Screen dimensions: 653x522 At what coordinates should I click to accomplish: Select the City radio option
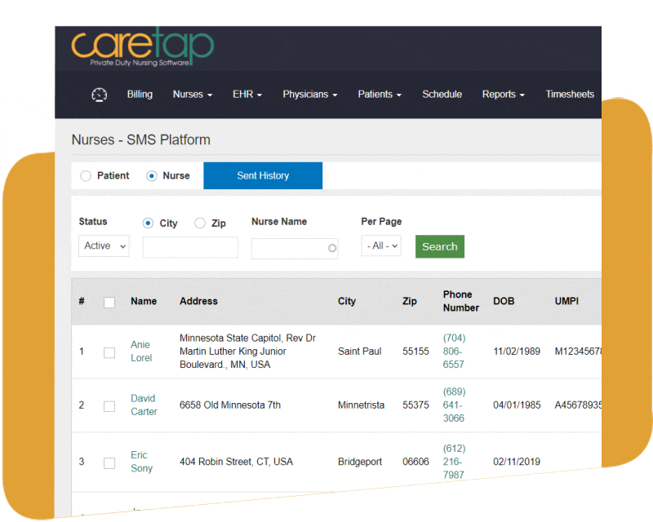click(x=148, y=223)
